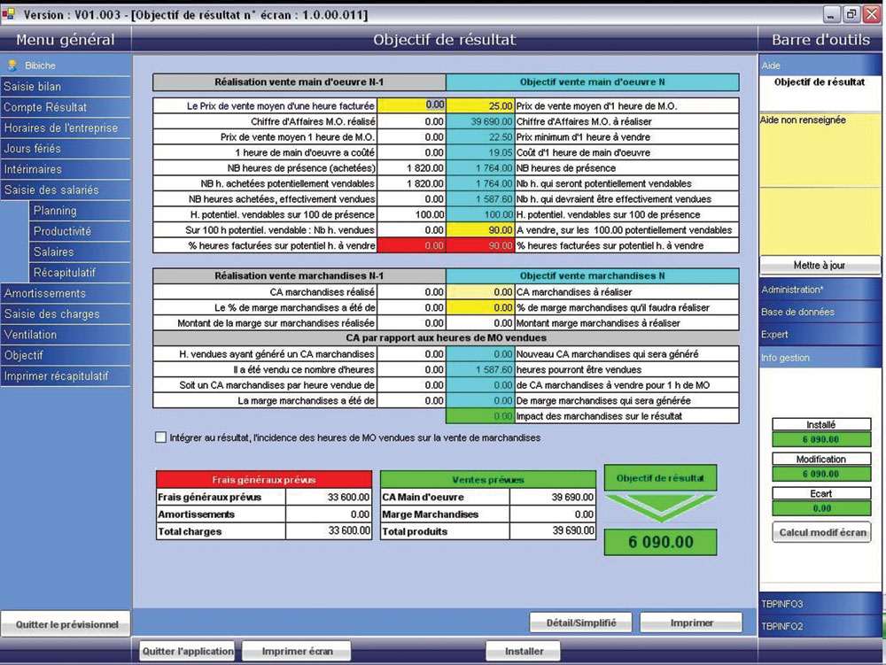Screen dimensions: 886x665
Task: Click Quitter le prévisionnel button
Action: 66,624
